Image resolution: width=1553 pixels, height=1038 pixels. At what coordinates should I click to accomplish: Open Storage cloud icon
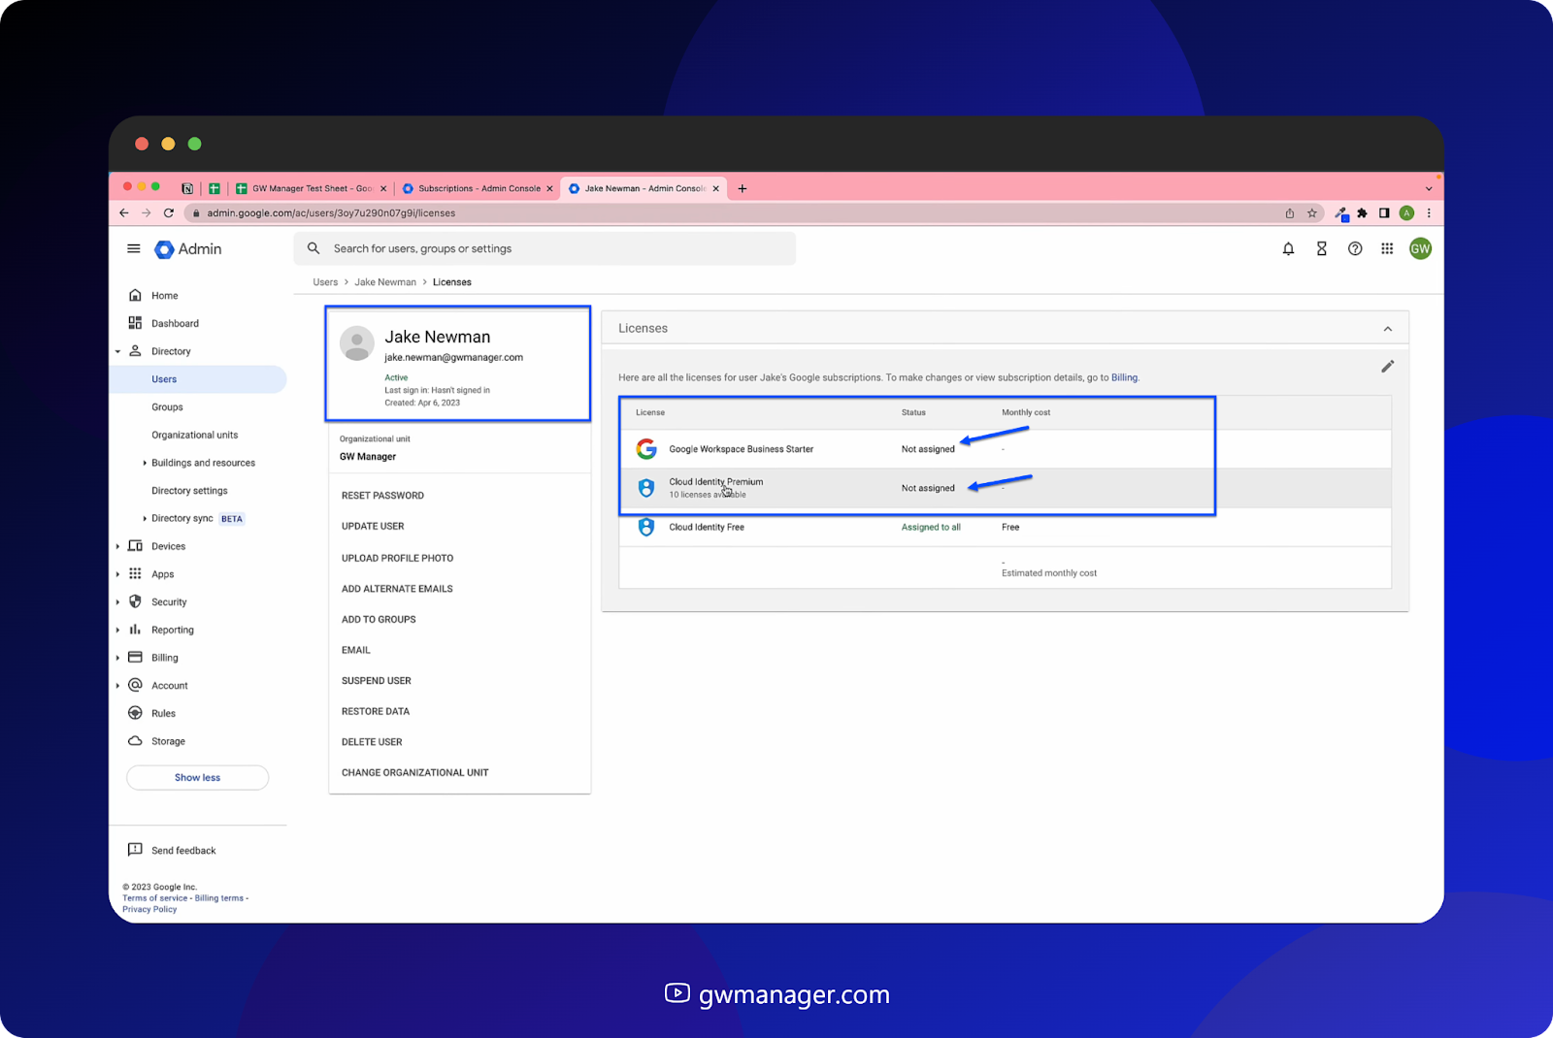click(135, 741)
